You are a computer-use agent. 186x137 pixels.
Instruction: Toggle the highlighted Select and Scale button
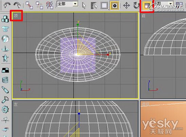click(x=147, y=5)
